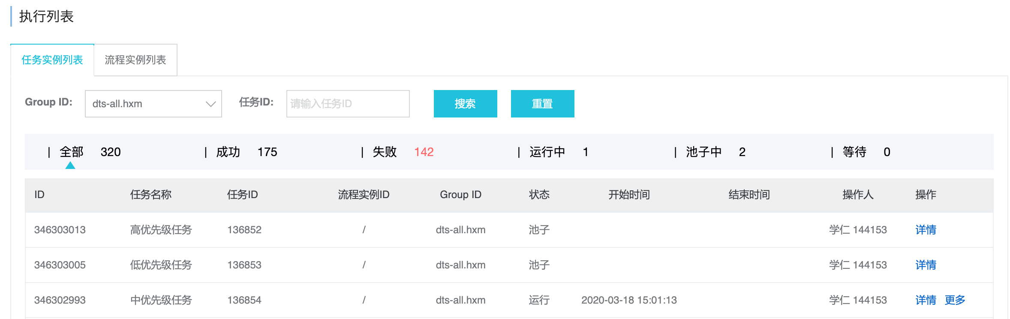Open 详情 for 中优先级任务 row

click(x=926, y=300)
